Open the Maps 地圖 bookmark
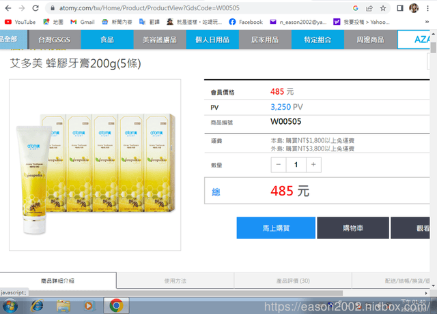Image resolution: width=437 pixels, height=314 pixels. click(53, 22)
